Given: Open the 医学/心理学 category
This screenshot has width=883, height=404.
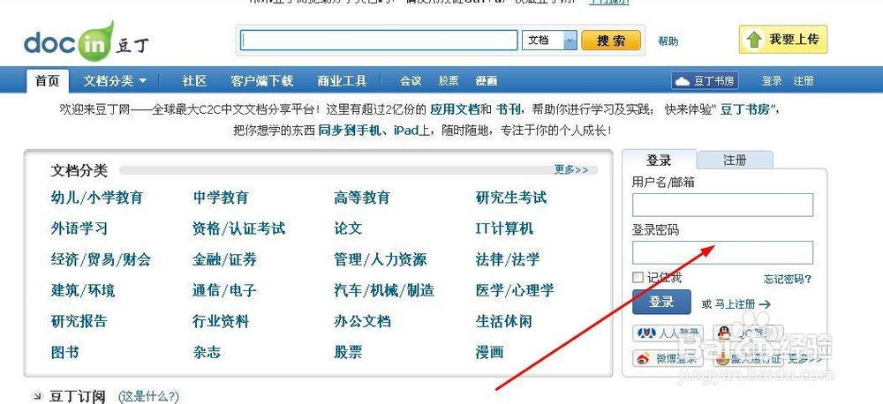Looking at the screenshot, I should pyautogui.click(x=515, y=290).
